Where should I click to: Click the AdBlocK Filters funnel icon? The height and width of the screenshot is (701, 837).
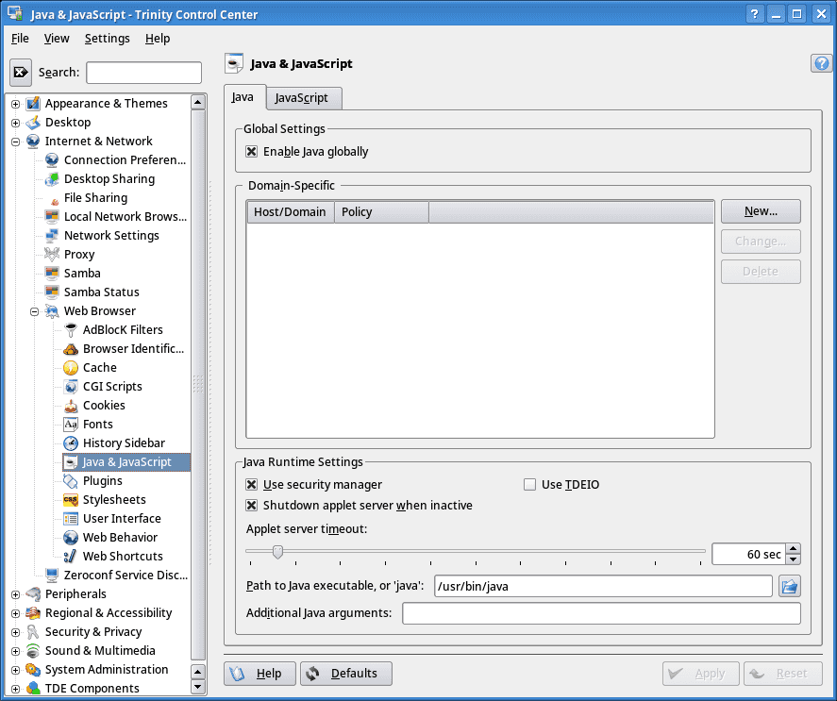pyautogui.click(x=71, y=329)
